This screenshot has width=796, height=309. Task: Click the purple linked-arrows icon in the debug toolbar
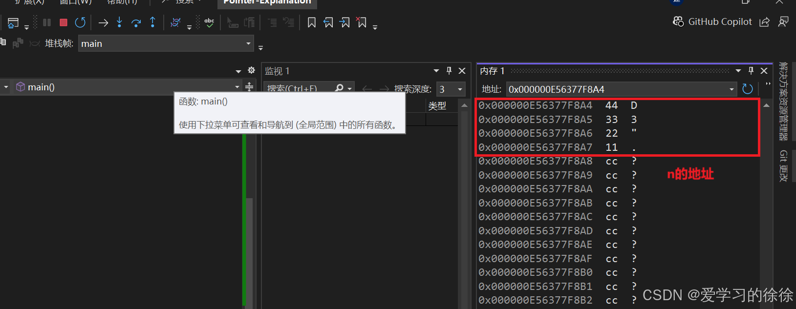click(175, 22)
